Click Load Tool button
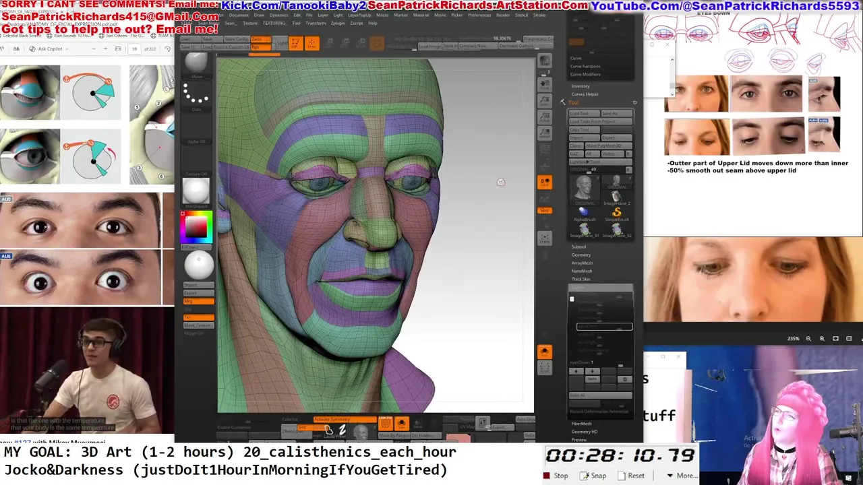Image resolution: width=863 pixels, height=485 pixels. point(584,113)
